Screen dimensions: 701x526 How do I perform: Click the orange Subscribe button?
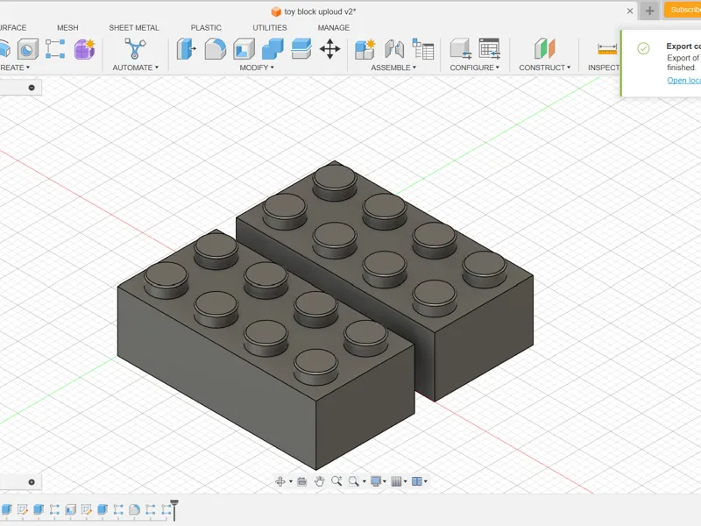(683, 10)
